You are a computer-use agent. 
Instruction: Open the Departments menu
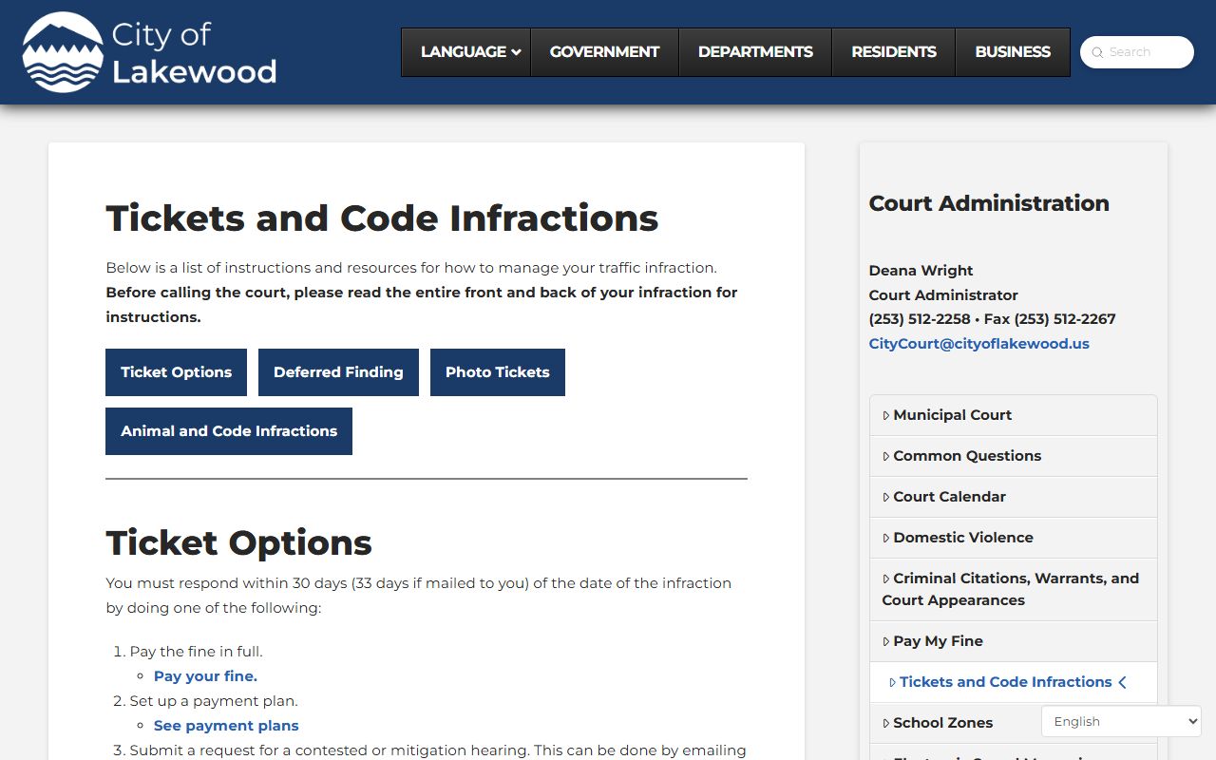(x=755, y=52)
